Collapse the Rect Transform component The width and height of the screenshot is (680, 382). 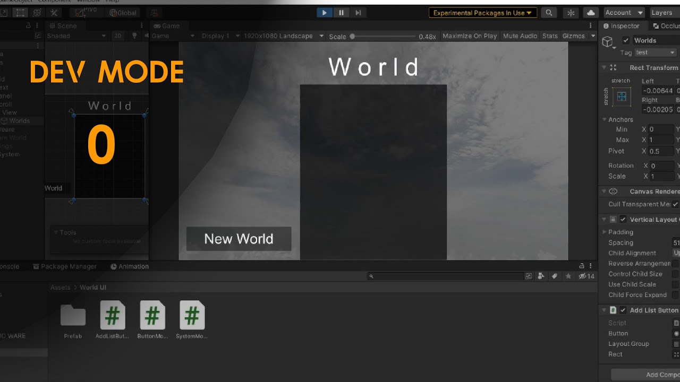click(604, 67)
